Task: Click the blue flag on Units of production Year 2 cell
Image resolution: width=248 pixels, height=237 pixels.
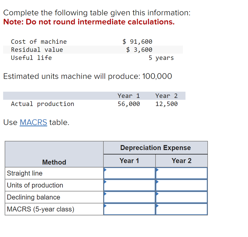Action: (157, 182)
